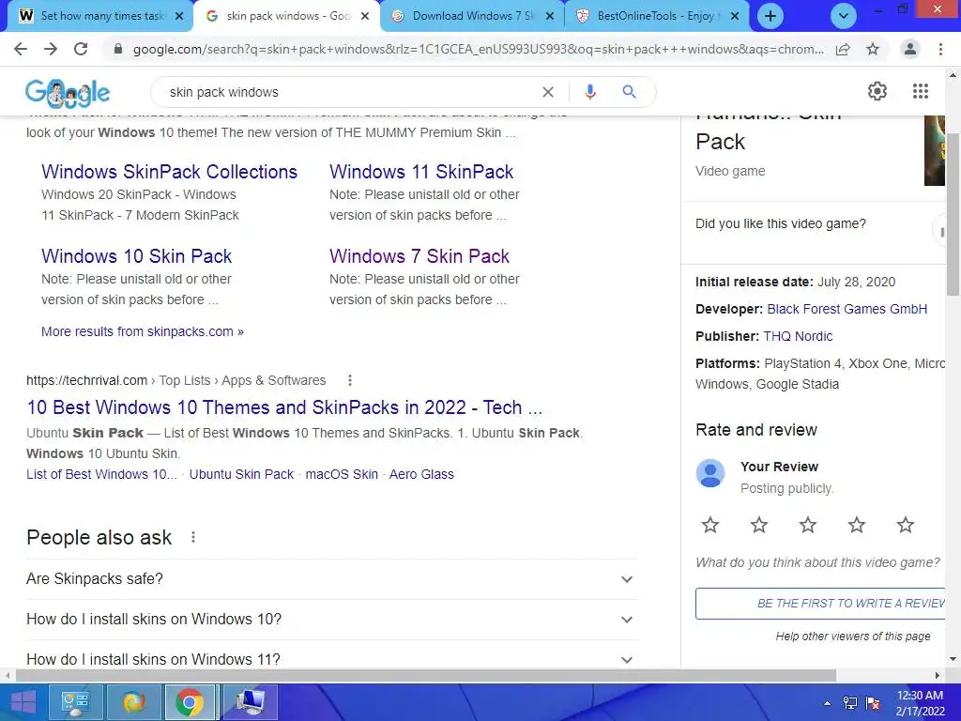Image resolution: width=961 pixels, height=721 pixels.
Task: Open Google quick settings gear
Action: coord(877,91)
